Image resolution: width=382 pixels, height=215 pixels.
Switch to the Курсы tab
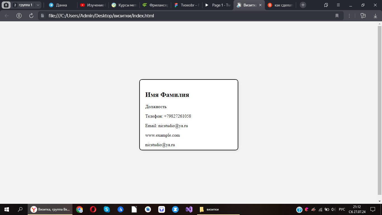(x=124, y=5)
